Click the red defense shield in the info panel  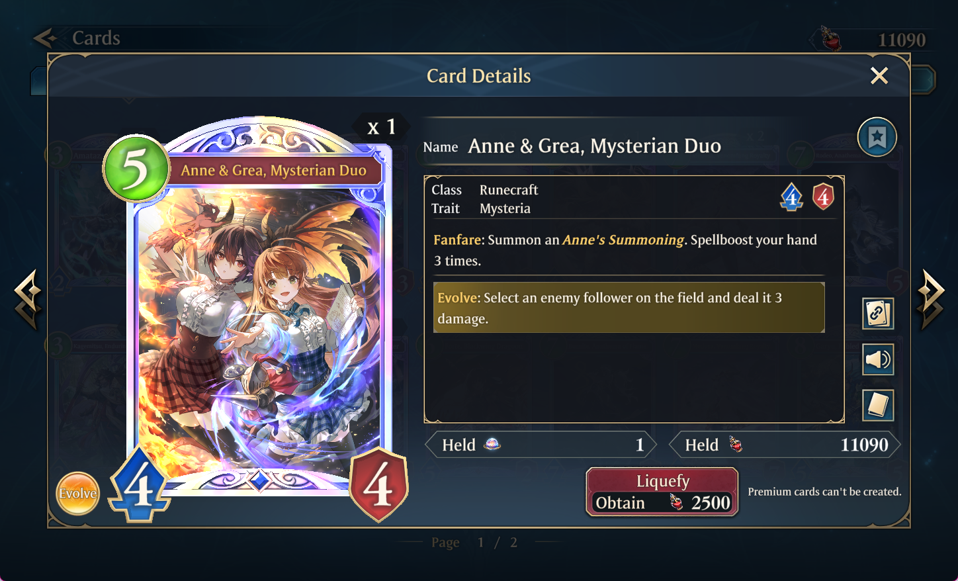(823, 197)
